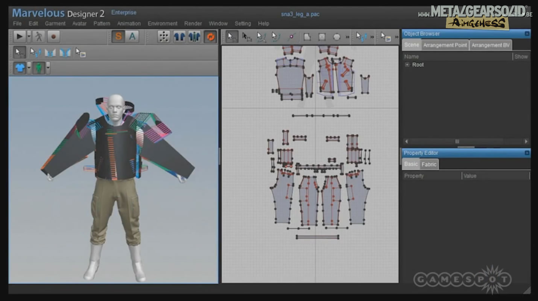Select the polygon pattern creation tool
538x301 pixels.
(x=307, y=37)
